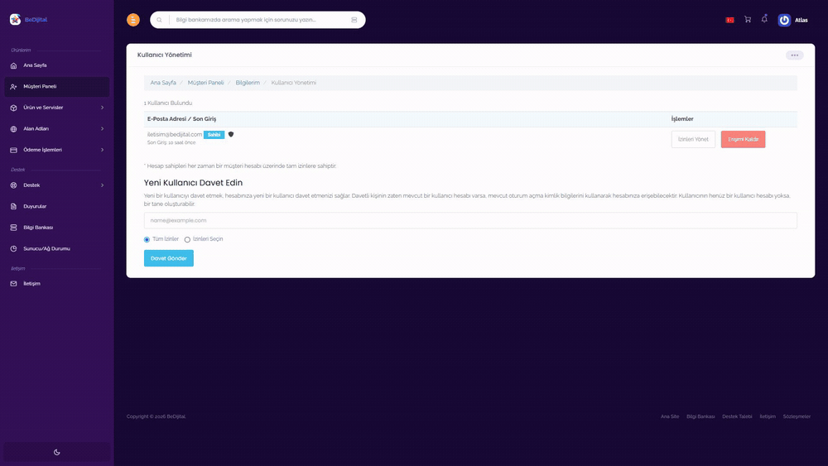Image resolution: width=828 pixels, height=466 pixels.
Task: Click the Alan Adları globe icon
Action: 14,129
